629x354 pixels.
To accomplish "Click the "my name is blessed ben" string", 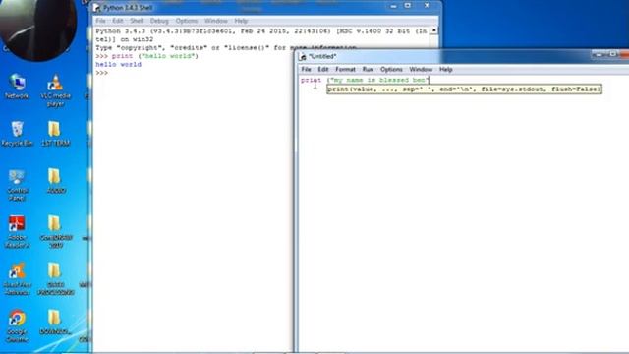I will [x=379, y=80].
